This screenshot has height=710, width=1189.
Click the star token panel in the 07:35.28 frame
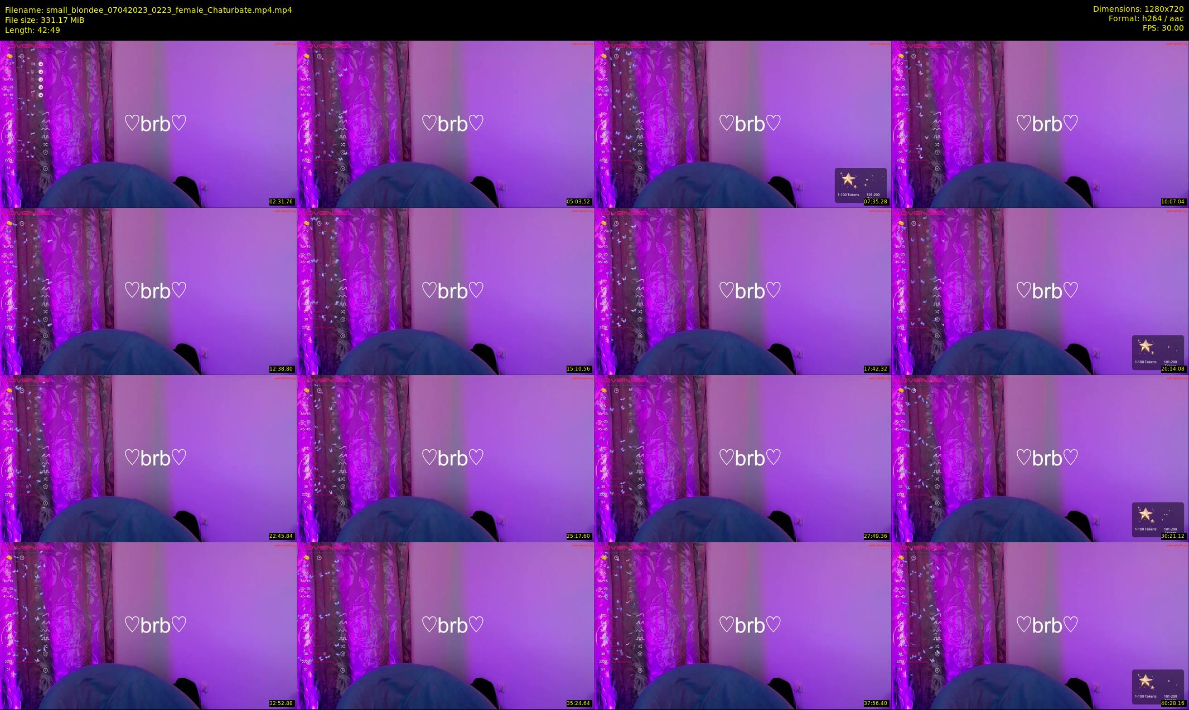[x=861, y=185]
